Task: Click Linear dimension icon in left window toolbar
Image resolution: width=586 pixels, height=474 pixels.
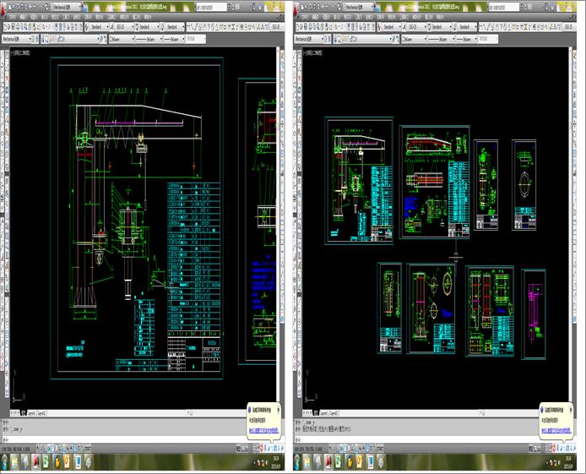Action: tap(188, 27)
